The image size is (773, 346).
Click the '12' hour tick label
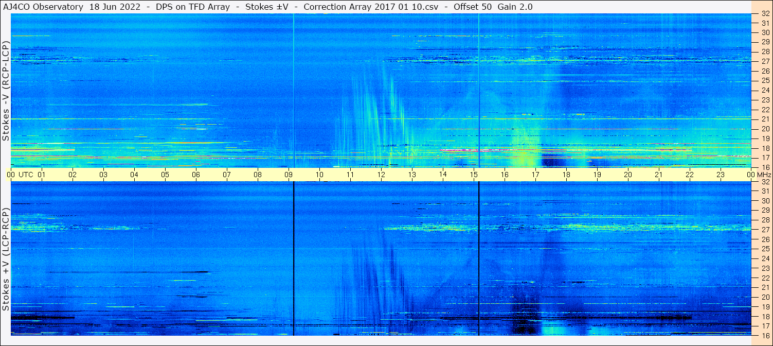[x=381, y=175]
